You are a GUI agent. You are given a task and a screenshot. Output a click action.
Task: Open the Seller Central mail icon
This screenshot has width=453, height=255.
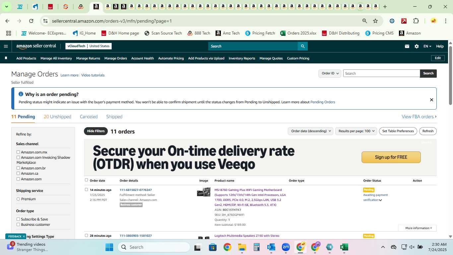407,46
